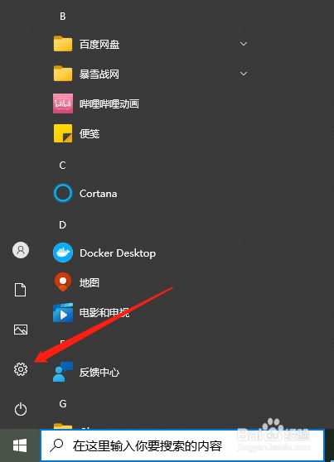Screen dimensions: 334x462
Task: Select the 电影和电视 label
Action: pyautogui.click(x=104, y=313)
